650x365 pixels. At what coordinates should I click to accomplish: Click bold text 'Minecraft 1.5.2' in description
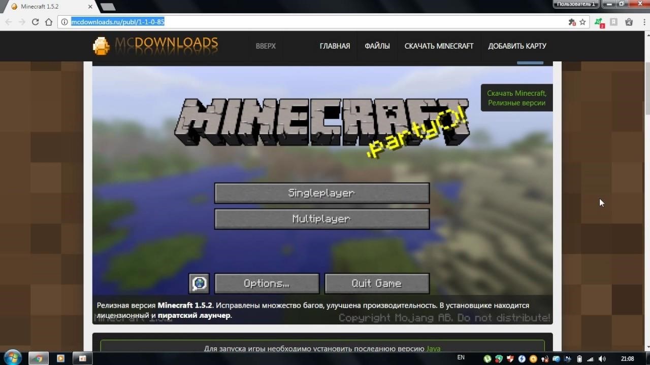pyautogui.click(x=184, y=305)
